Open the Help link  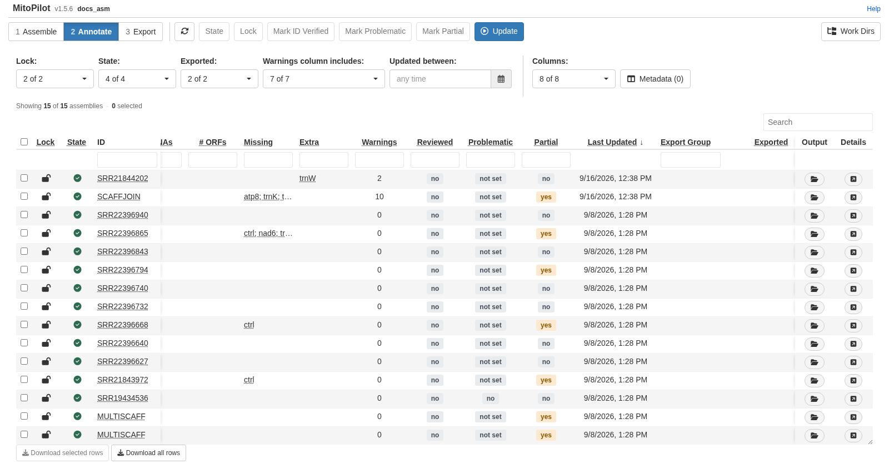(873, 9)
